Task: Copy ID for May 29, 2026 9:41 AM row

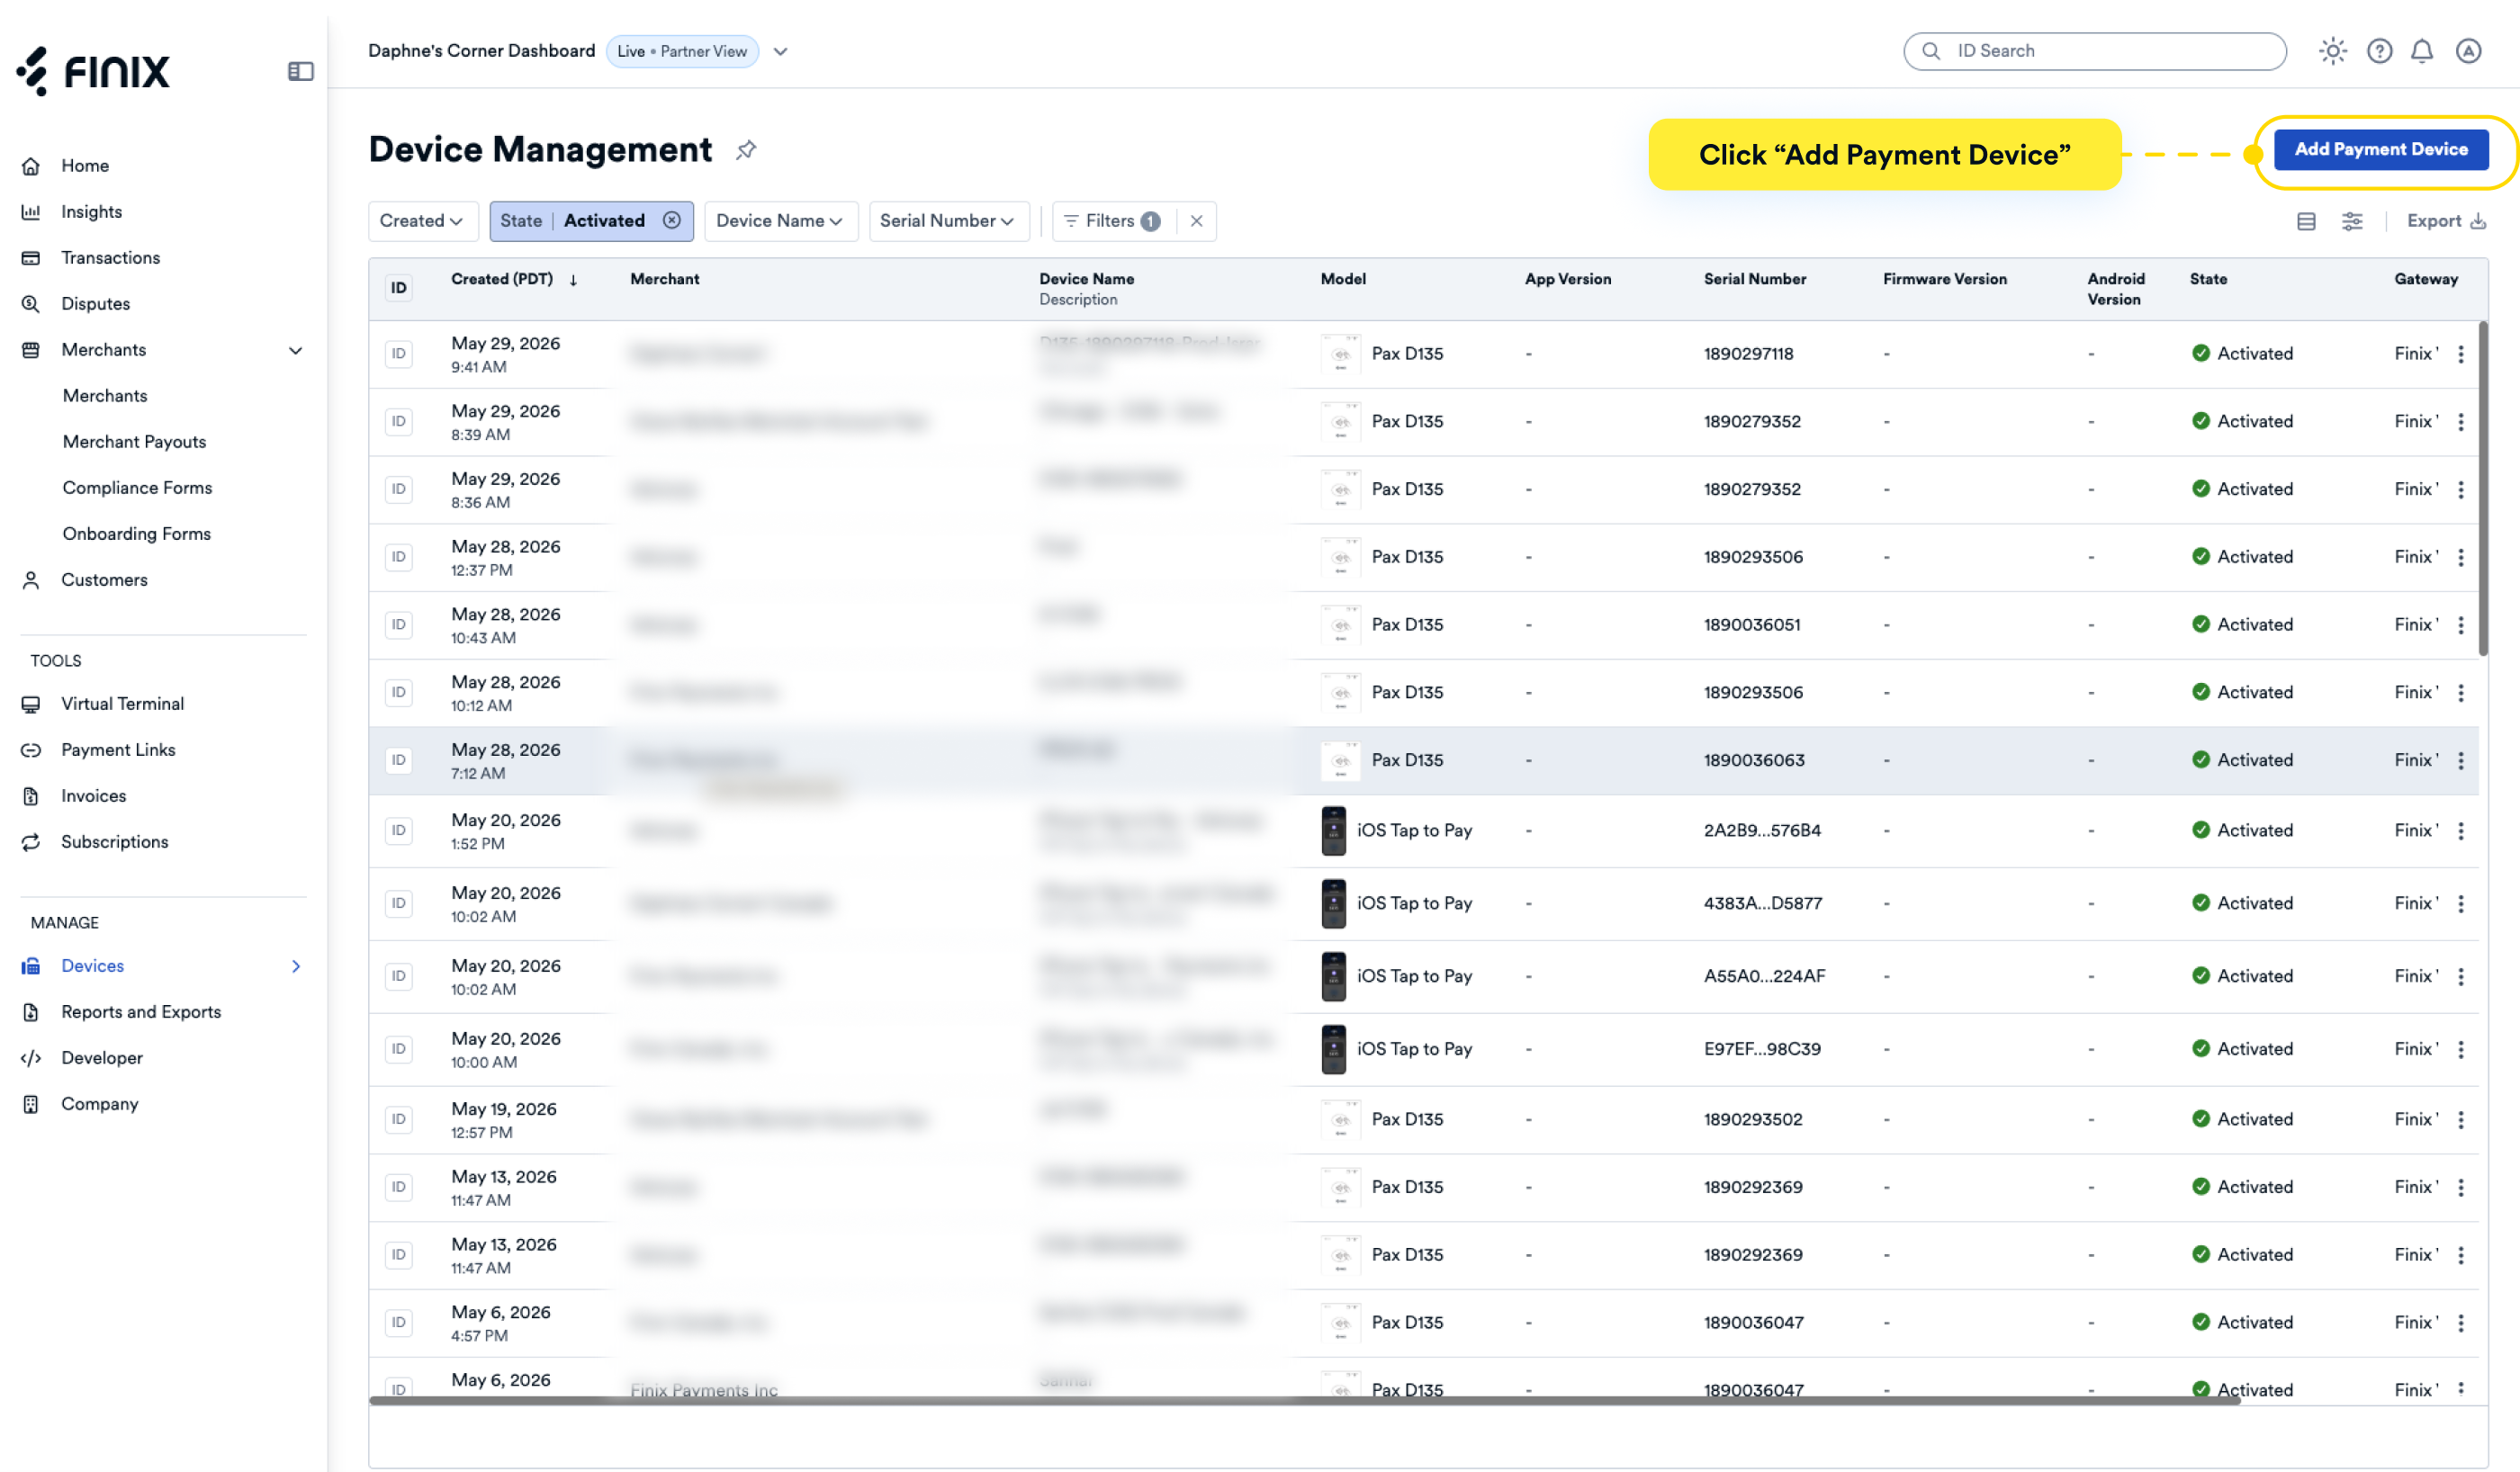Action: click(398, 354)
